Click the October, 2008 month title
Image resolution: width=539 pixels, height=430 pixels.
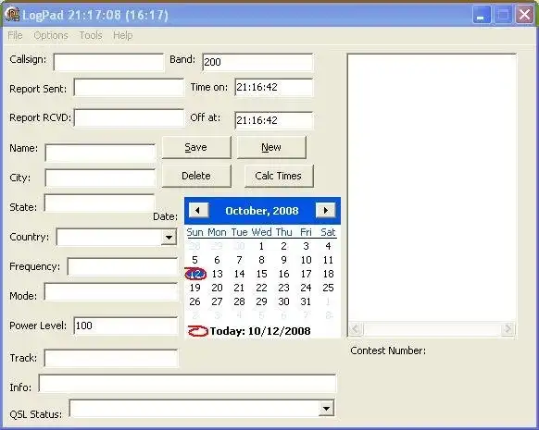(x=262, y=211)
